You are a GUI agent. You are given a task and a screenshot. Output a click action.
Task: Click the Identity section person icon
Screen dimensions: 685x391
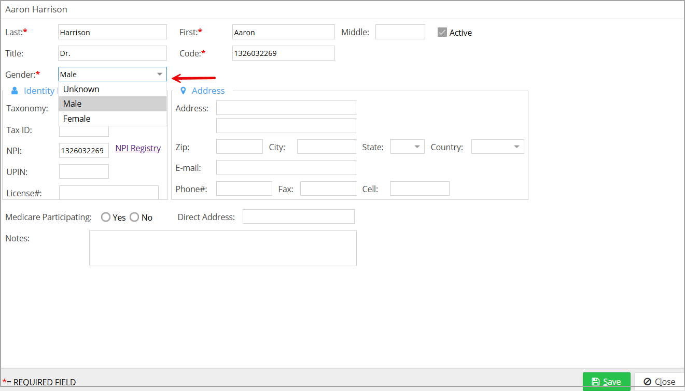pos(15,91)
